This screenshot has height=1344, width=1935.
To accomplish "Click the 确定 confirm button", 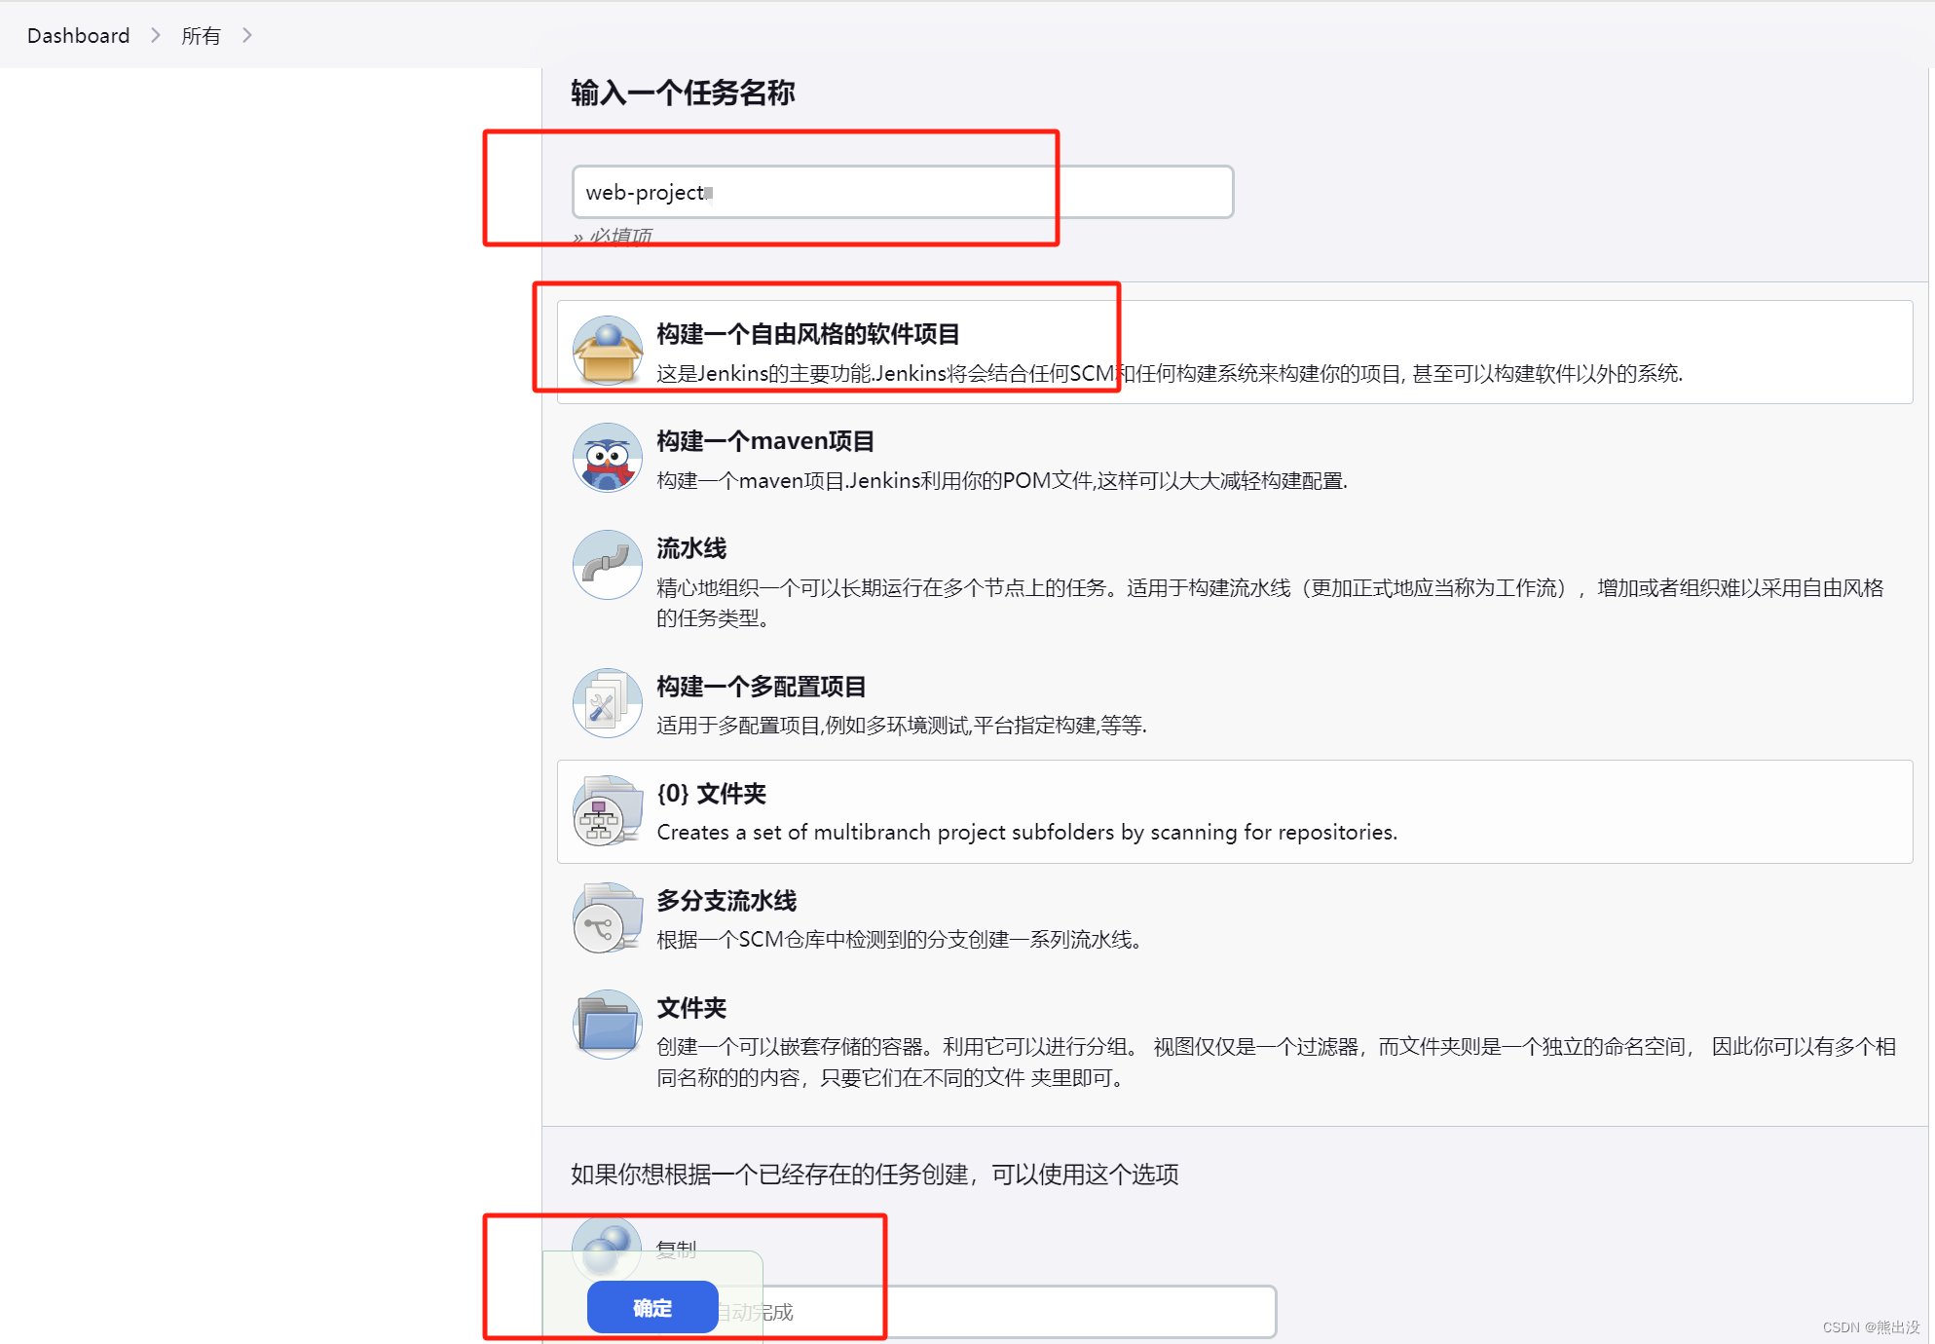I will pyautogui.click(x=652, y=1307).
